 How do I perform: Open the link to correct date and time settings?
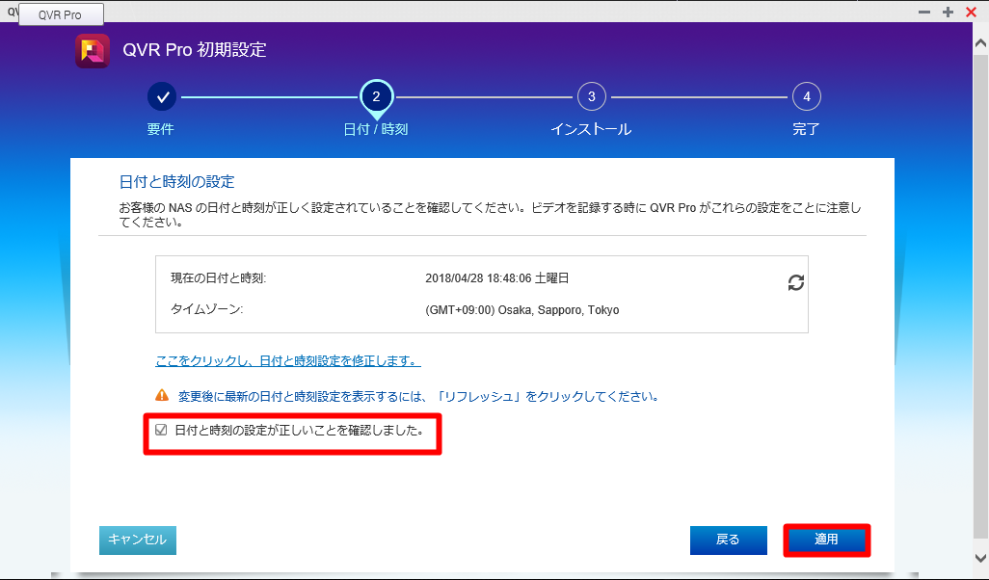point(288,360)
